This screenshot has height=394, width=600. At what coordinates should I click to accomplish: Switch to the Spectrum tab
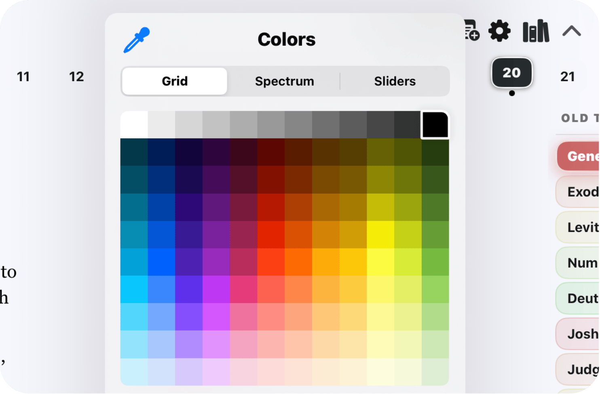point(284,81)
